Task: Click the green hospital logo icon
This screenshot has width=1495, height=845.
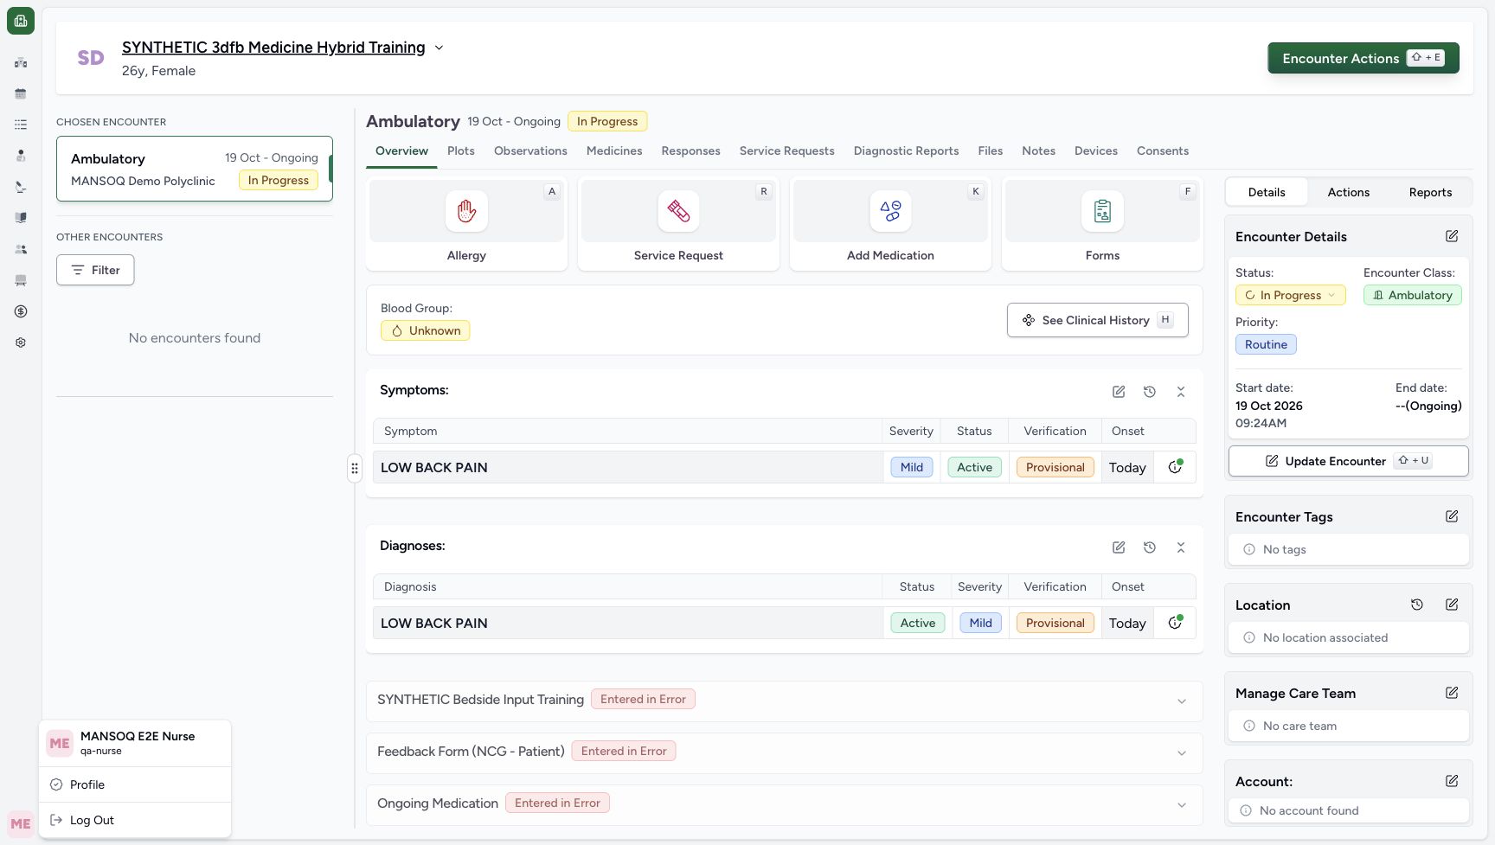Action: coord(21,21)
